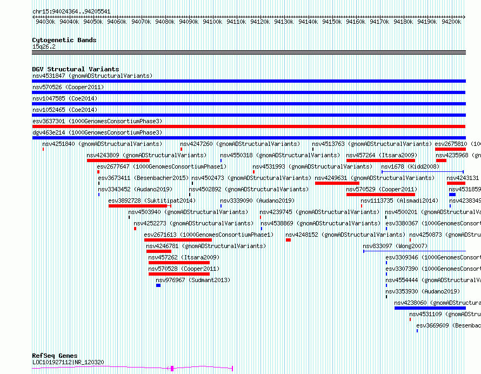Click the nsv4251840 variant label
This screenshot has height=374, width=481.
102,144
